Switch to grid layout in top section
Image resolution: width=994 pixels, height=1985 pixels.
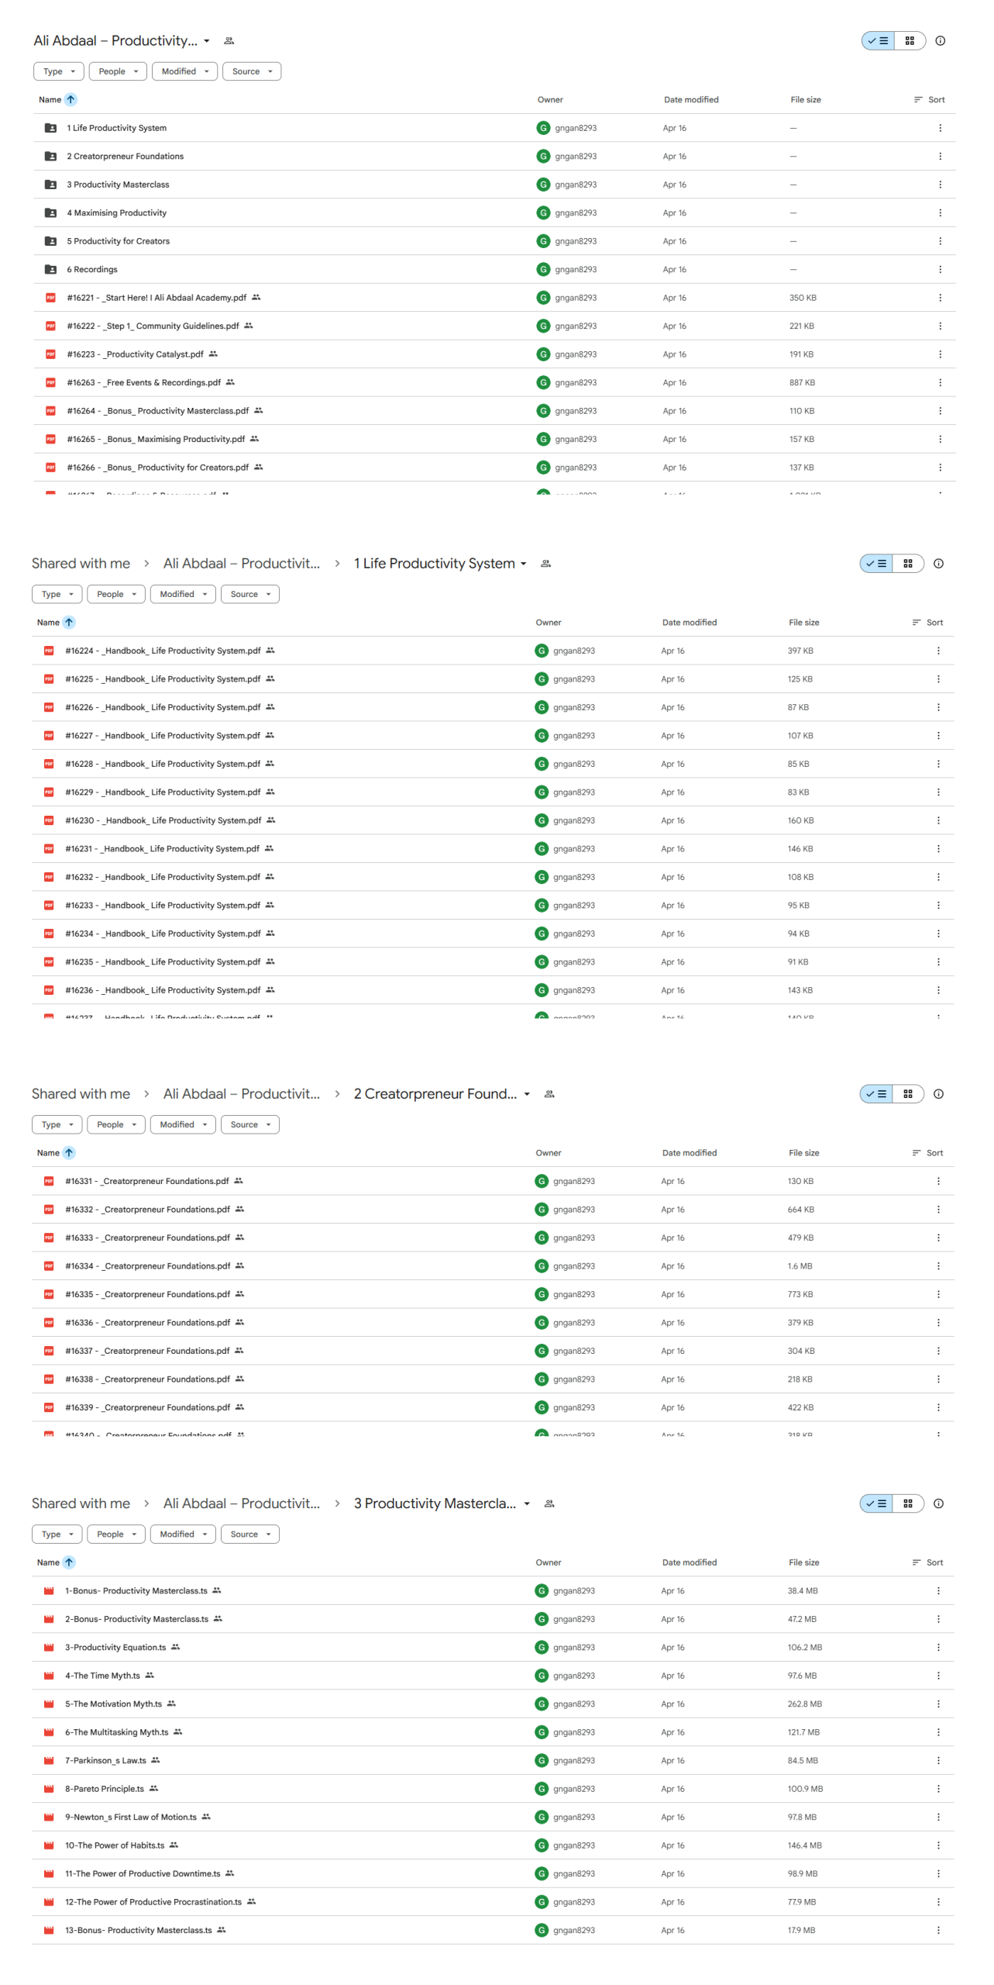coord(910,40)
